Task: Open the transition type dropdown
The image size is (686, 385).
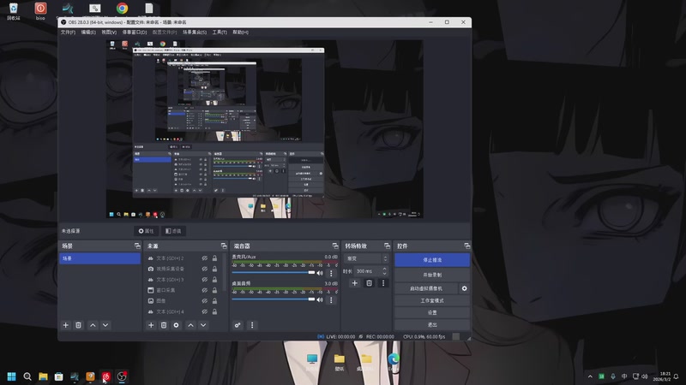Action: (x=366, y=258)
